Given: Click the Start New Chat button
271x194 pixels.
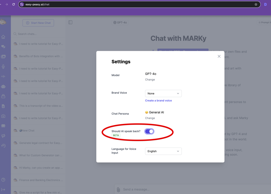Looking at the screenshot, I should [38, 23].
